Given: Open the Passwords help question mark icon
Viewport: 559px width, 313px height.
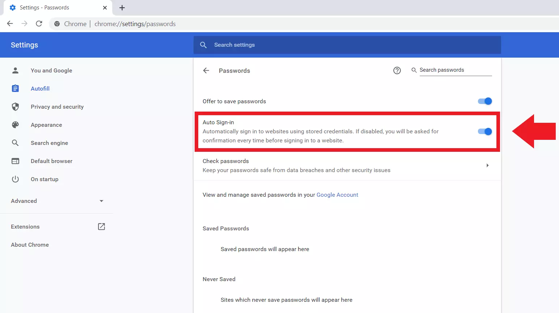Looking at the screenshot, I should (397, 71).
